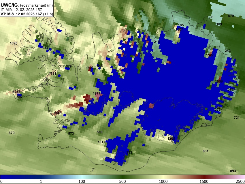245x184 pixels.
Task: Click the map value 1017
Action: click(x=101, y=142)
